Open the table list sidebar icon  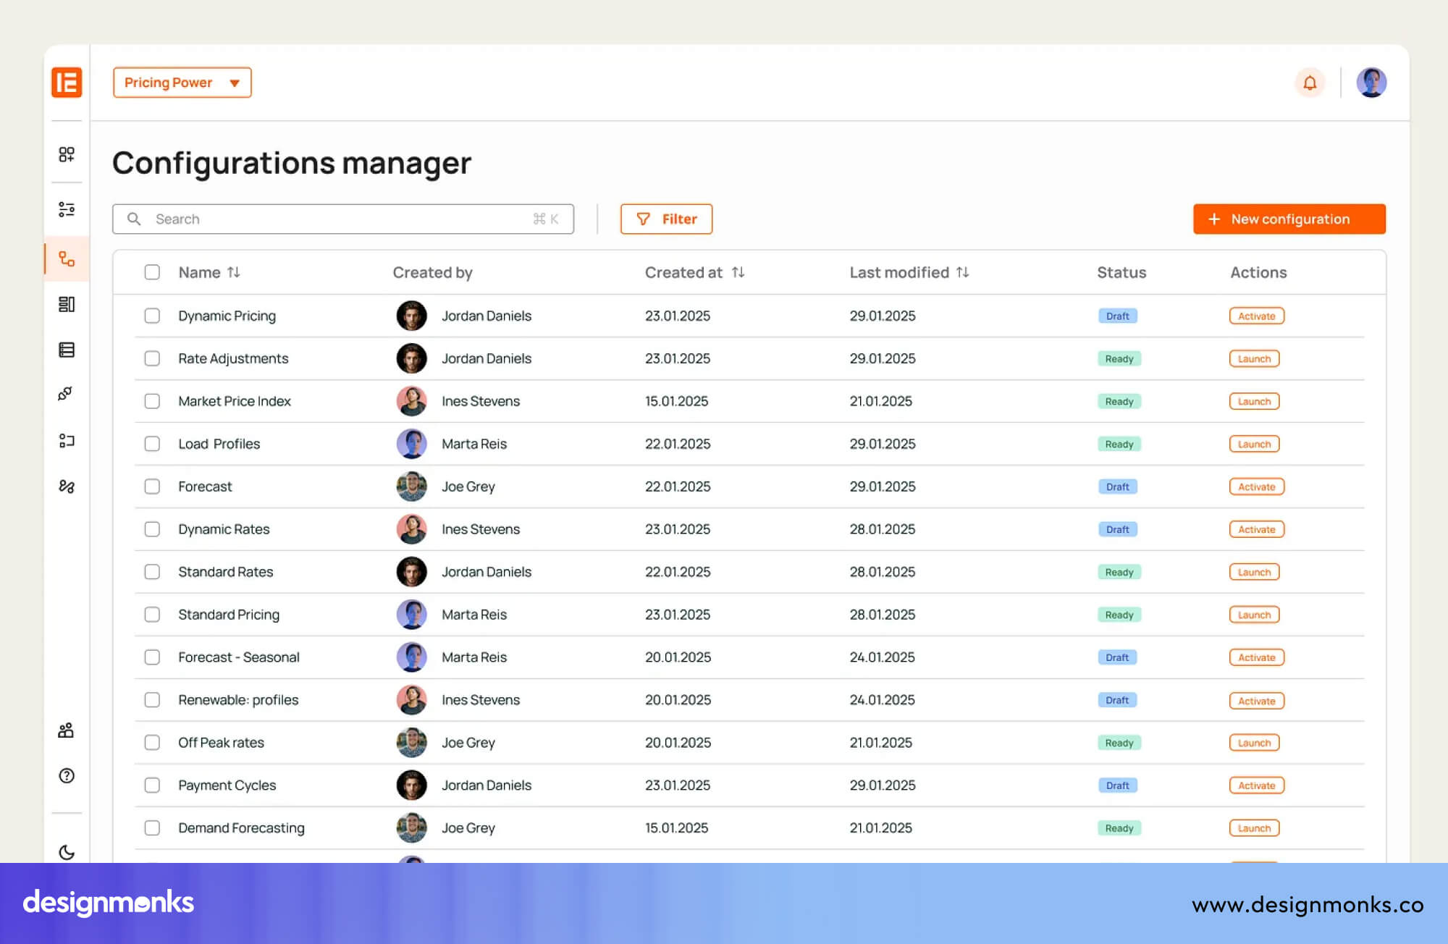pyautogui.click(x=67, y=350)
